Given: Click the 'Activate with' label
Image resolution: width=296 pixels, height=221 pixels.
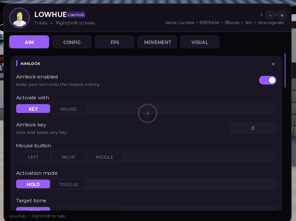Looking at the screenshot, I should (33, 98).
